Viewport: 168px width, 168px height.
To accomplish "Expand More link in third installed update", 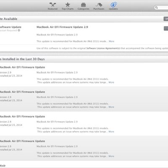I will (x=111, y=131).
